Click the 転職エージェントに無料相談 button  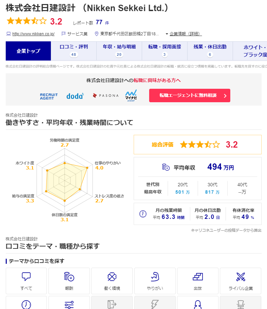point(190,95)
